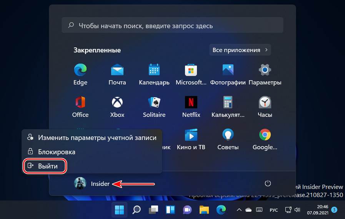Launch the Фотографии photos app
This screenshot has height=219, width=345.
tap(228, 74)
